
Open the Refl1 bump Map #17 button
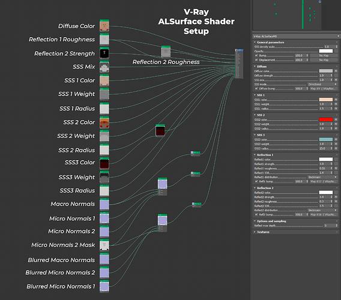pos(324,181)
